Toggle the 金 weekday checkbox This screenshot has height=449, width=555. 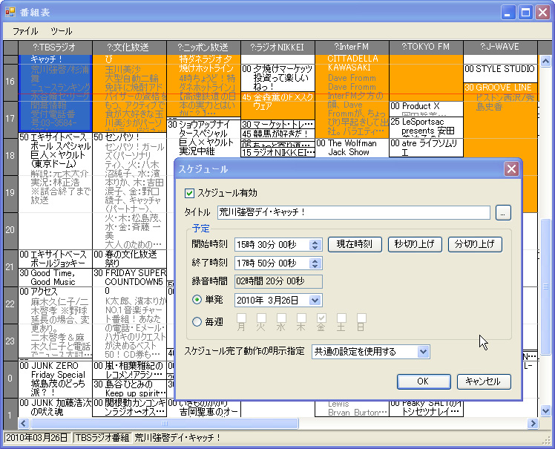321,318
